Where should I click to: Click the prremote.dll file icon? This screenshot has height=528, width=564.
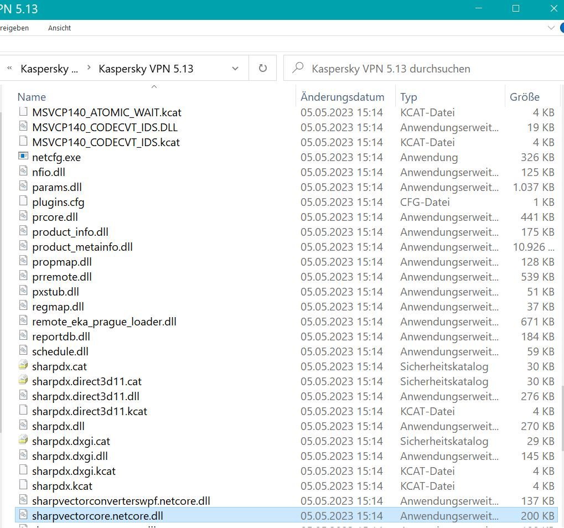23,276
